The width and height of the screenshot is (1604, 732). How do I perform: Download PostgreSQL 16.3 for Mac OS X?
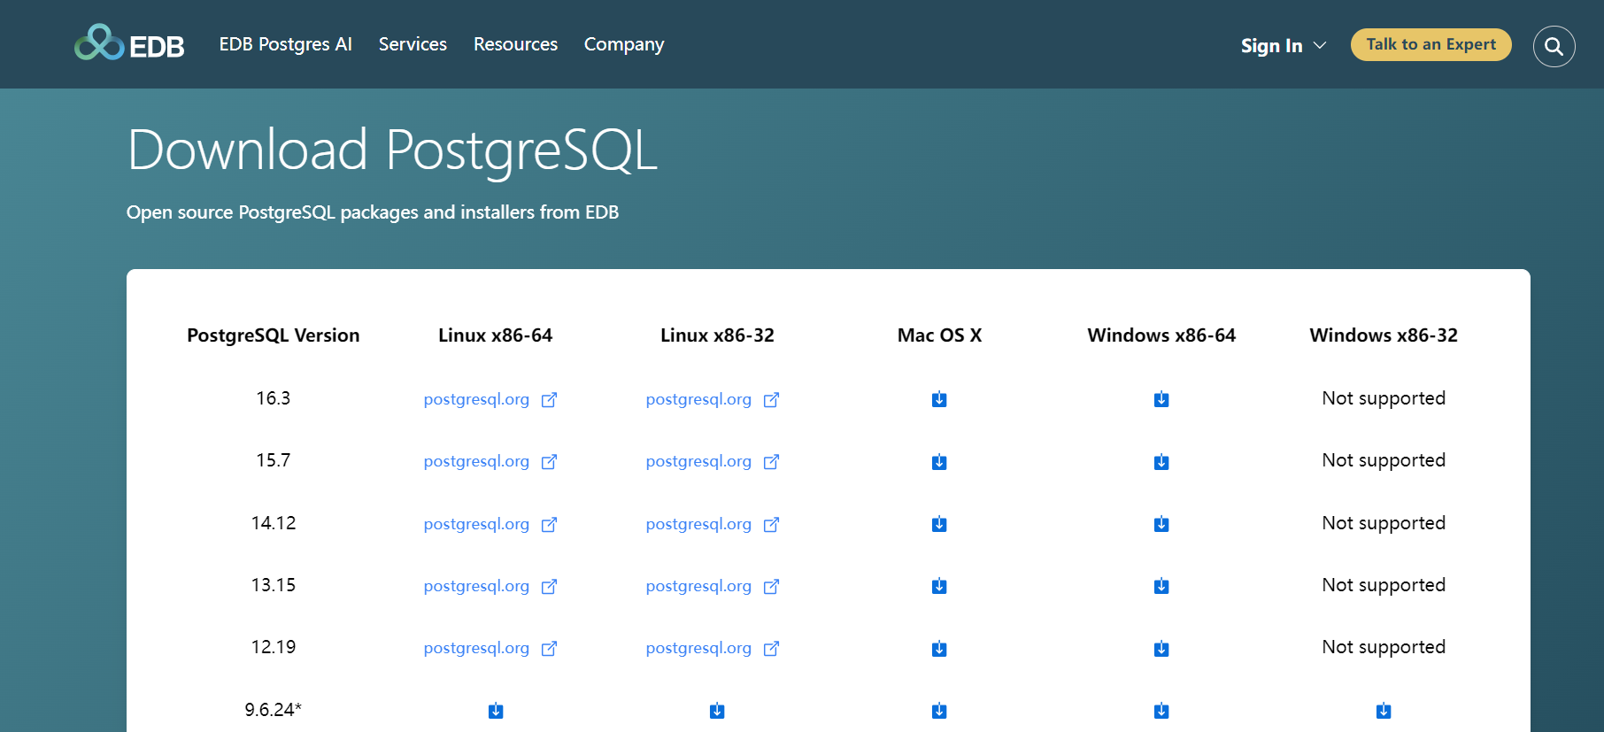click(939, 399)
